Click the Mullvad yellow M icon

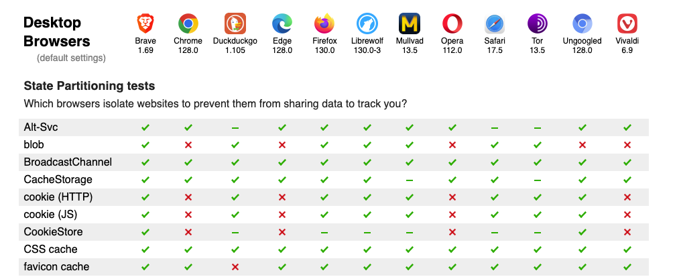click(x=409, y=24)
